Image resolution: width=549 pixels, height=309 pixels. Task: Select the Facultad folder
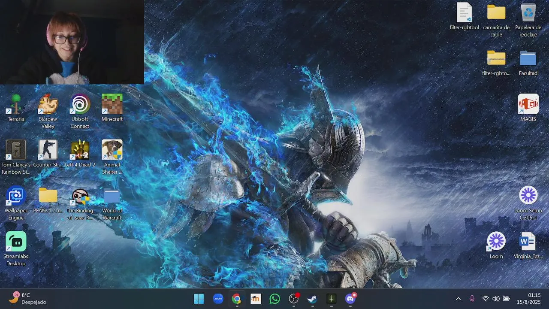click(x=528, y=62)
